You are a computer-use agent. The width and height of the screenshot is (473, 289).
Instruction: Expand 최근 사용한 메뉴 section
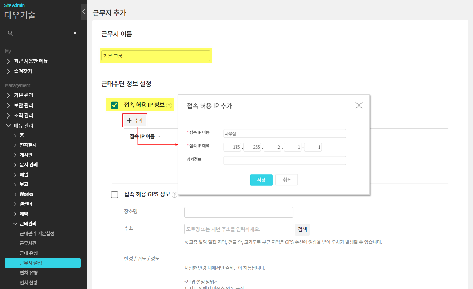point(8,61)
